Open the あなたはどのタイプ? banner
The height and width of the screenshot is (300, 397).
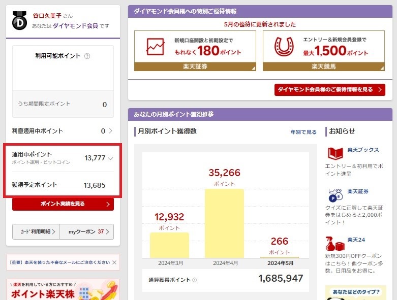point(356,293)
